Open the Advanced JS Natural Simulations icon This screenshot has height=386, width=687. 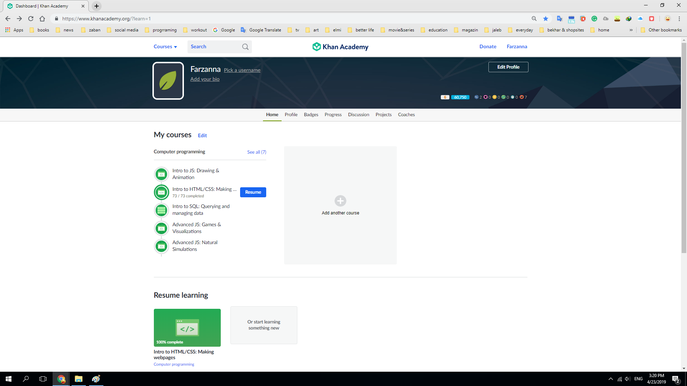point(161,246)
